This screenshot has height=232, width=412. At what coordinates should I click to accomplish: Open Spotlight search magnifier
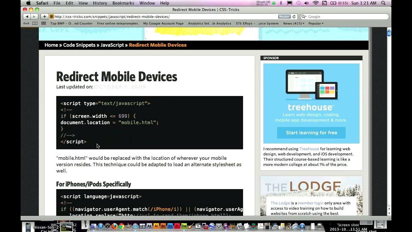[x=383, y=3]
